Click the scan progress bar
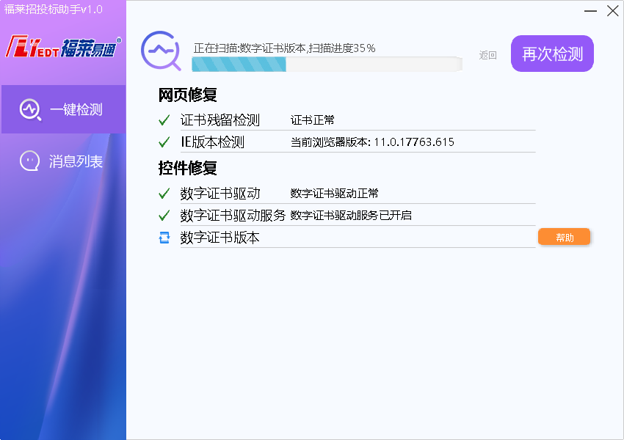The height and width of the screenshot is (440, 624). (x=327, y=64)
